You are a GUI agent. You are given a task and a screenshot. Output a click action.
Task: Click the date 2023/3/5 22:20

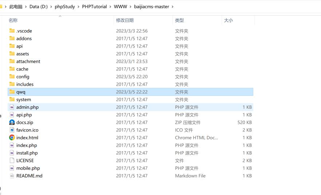tap(132, 77)
